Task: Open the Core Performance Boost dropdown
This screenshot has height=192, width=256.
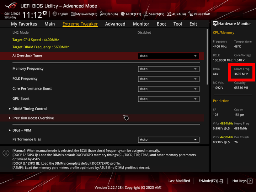Action: (x=169, y=89)
